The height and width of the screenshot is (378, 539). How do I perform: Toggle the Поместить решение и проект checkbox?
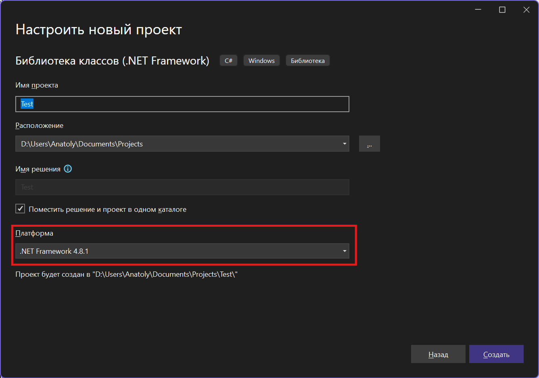20,208
